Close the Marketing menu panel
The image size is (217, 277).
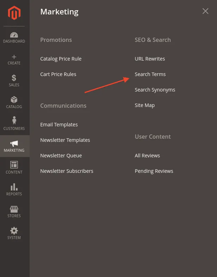pyautogui.click(x=205, y=11)
